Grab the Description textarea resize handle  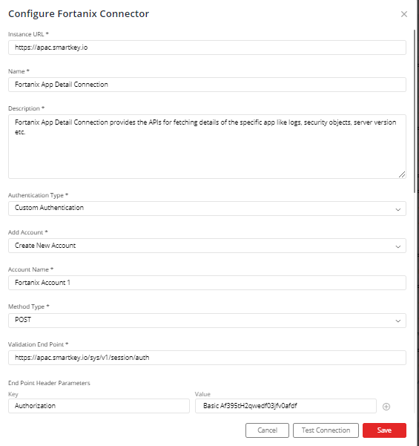(402, 174)
